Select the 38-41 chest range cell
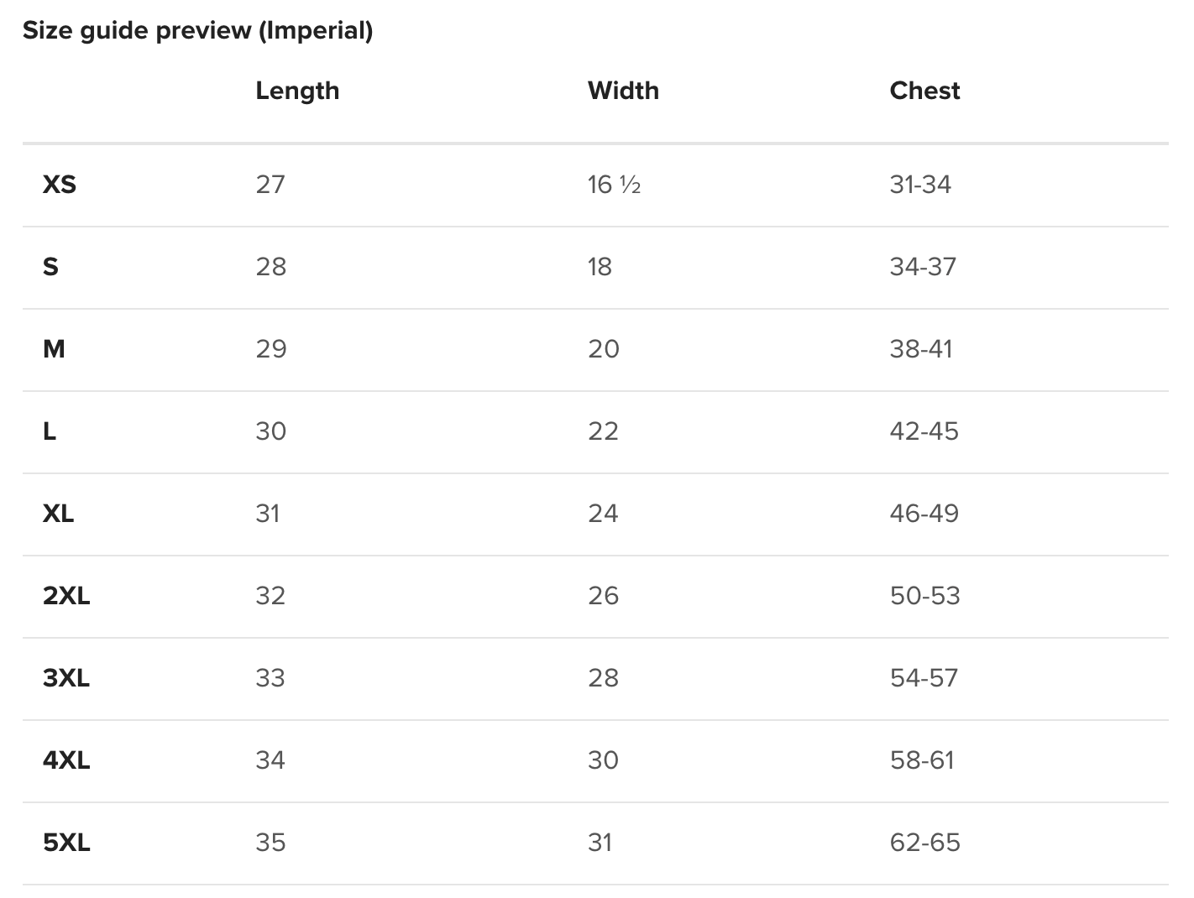Viewport: 1194px width, 898px height. click(x=921, y=349)
